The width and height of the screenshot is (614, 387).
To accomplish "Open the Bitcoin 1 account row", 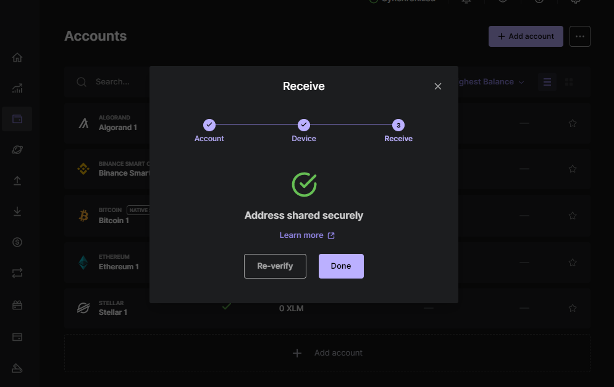I will [327, 216].
